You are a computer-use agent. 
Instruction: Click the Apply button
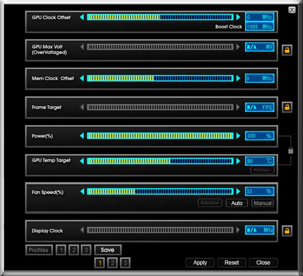click(200, 262)
